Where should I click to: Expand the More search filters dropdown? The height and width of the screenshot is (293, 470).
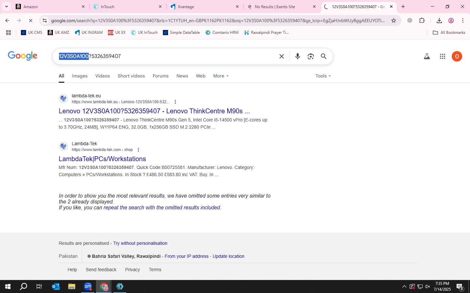(x=221, y=76)
